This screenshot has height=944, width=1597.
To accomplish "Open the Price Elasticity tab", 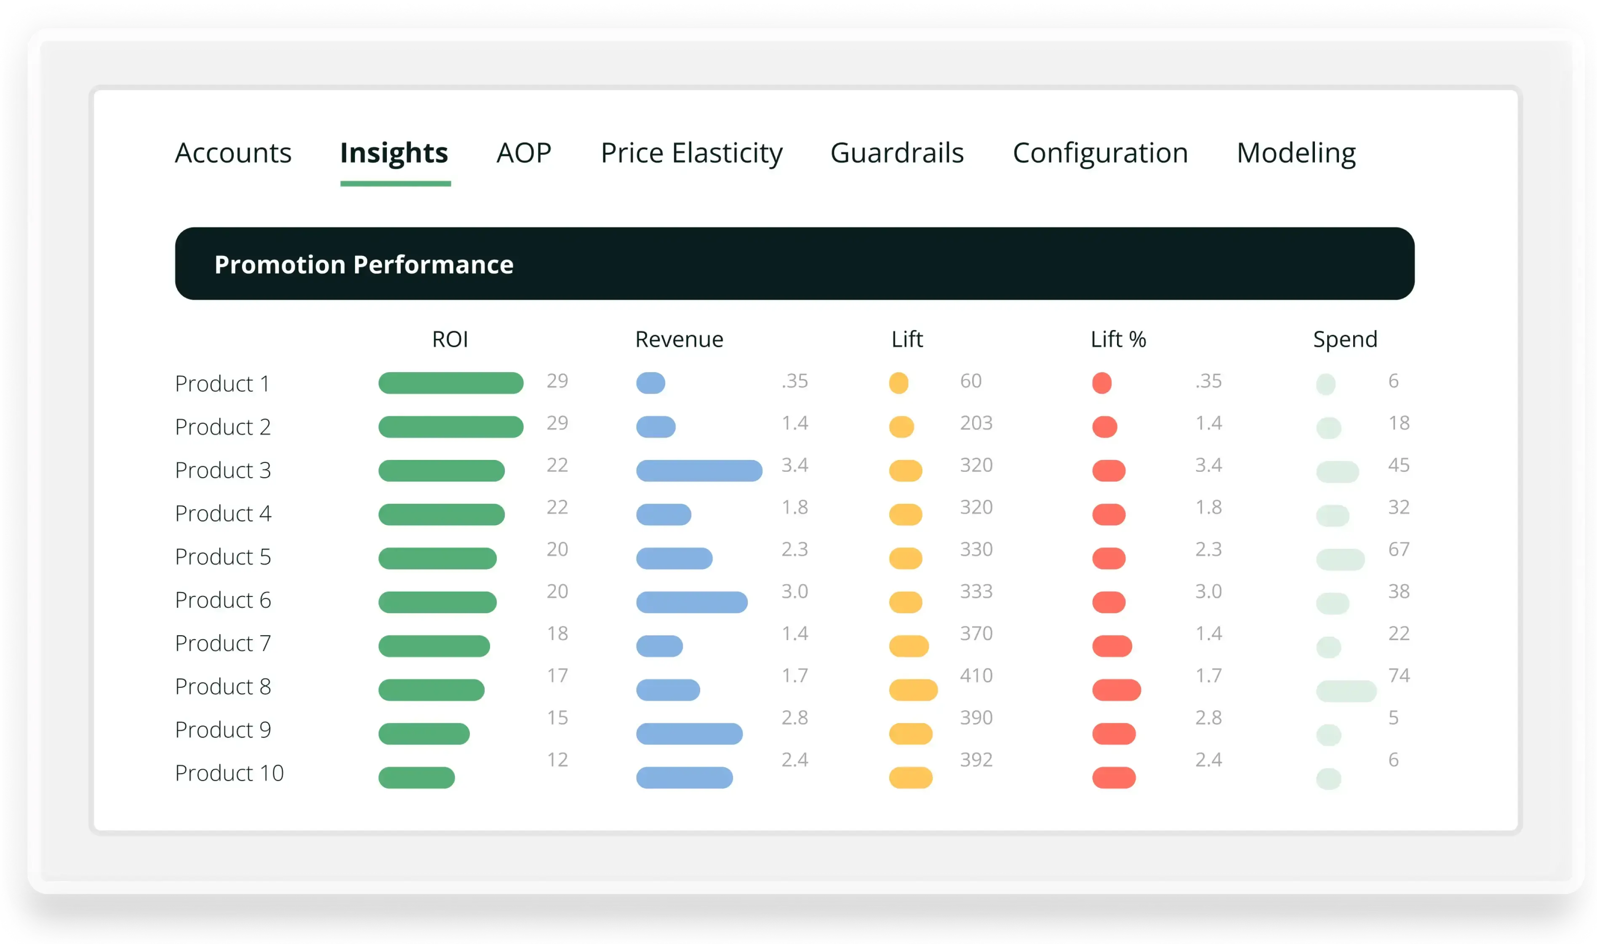I will click(691, 153).
